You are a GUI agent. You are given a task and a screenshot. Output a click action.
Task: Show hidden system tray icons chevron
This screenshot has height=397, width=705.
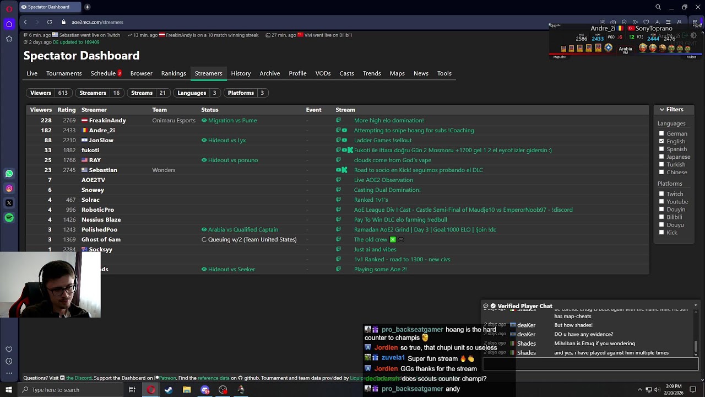[639, 390]
